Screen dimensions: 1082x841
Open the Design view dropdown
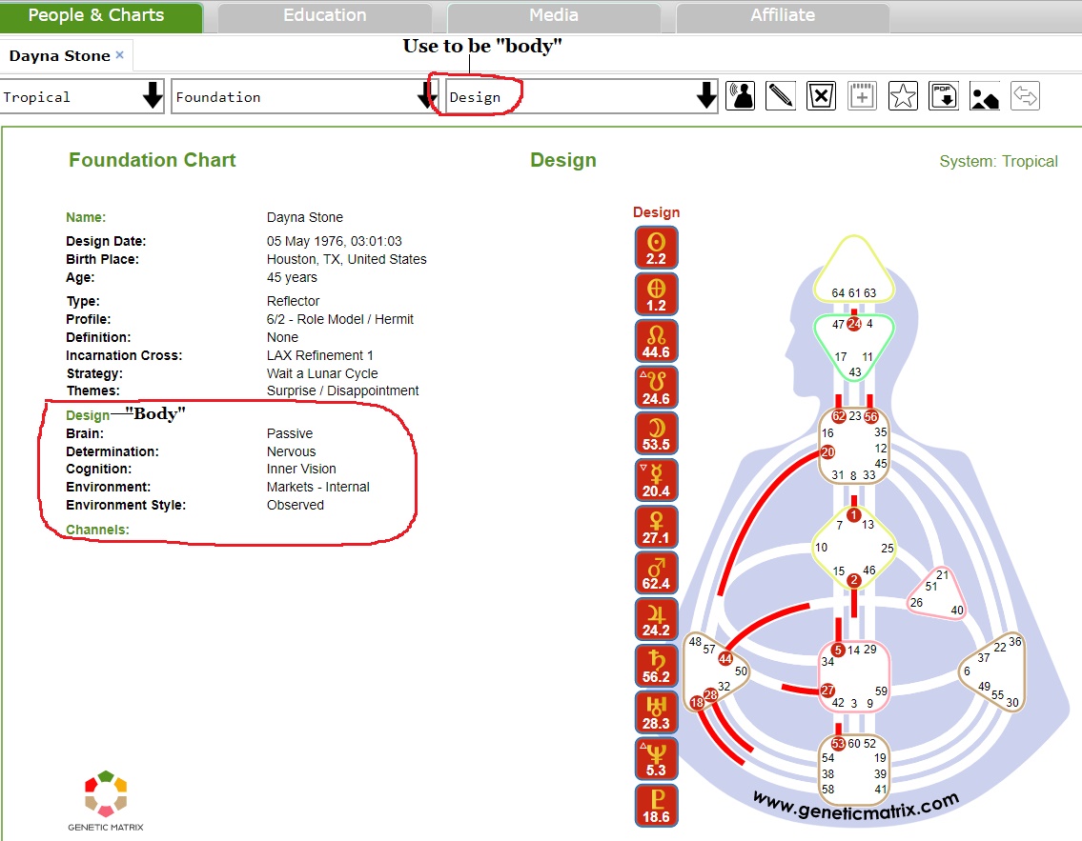582,96
